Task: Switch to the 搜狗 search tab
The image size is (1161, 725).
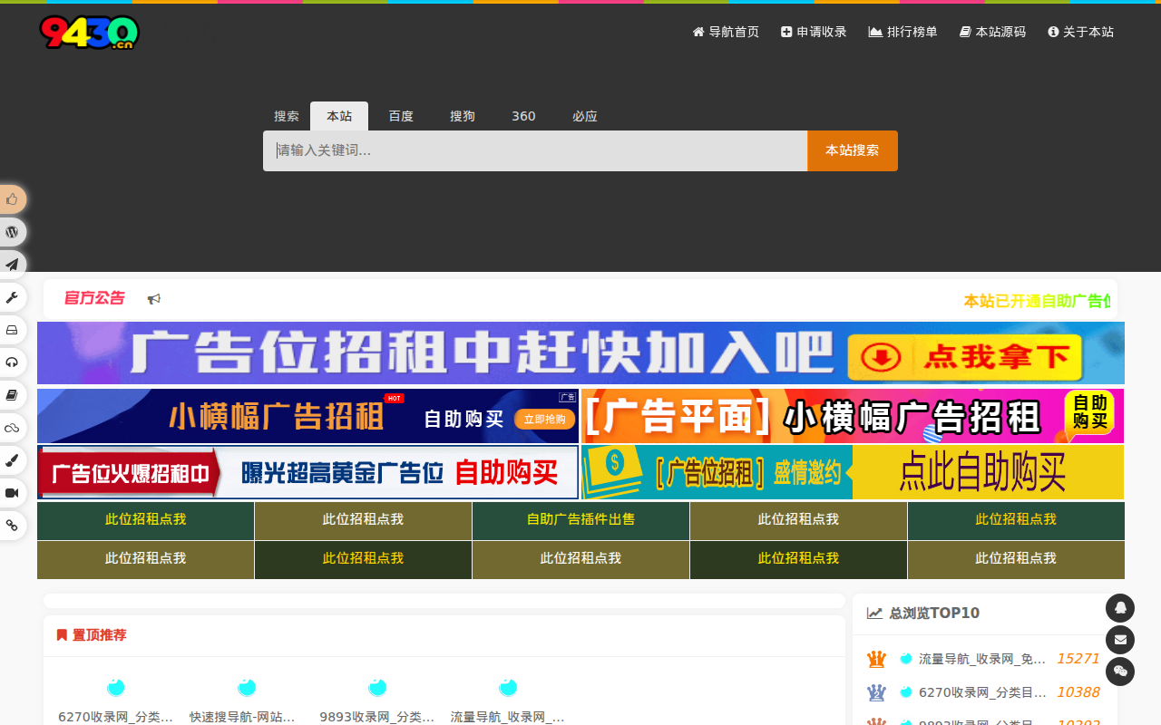Action: pos(463,116)
